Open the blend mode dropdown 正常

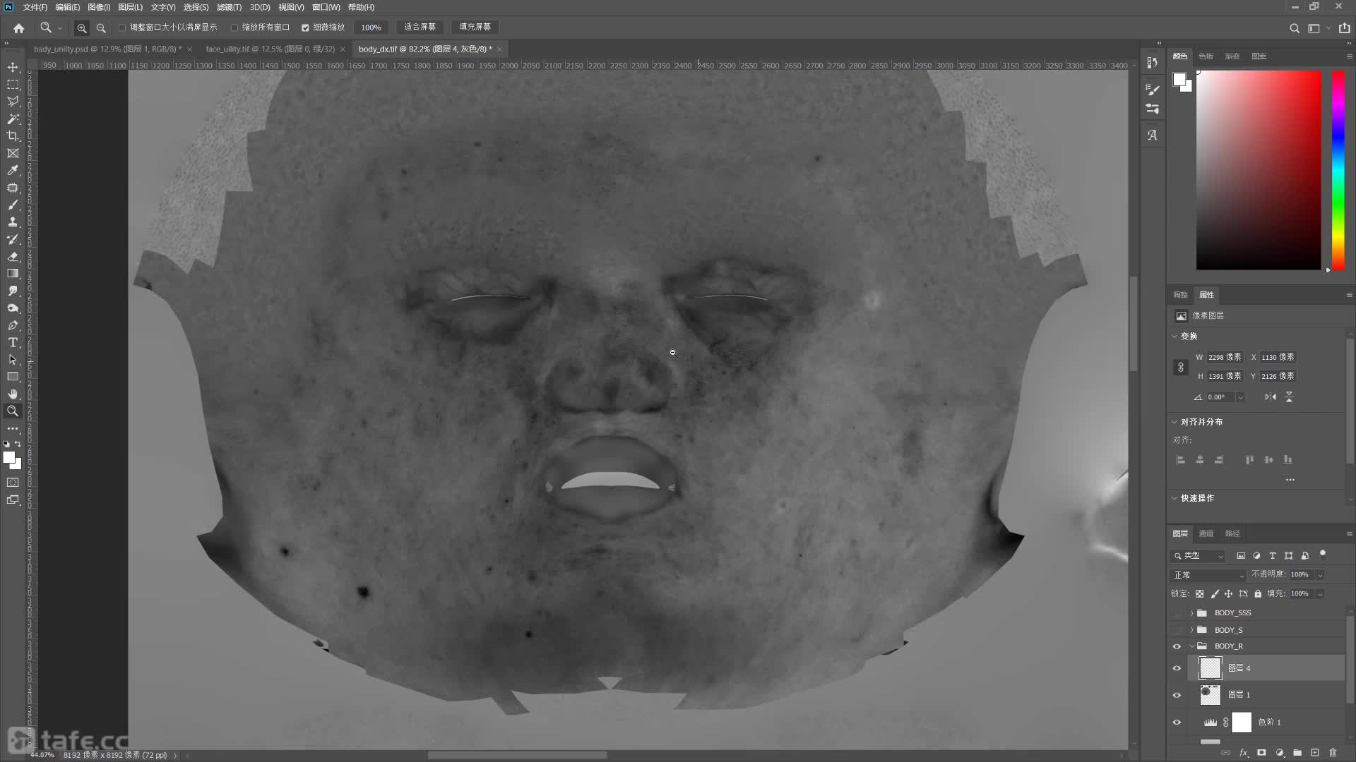[x=1208, y=575]
